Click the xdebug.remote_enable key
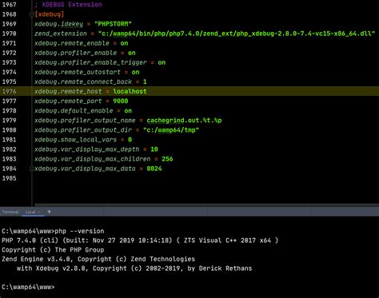Image resolution: width=379 pixels, height=298 pixels. point(72,43)
